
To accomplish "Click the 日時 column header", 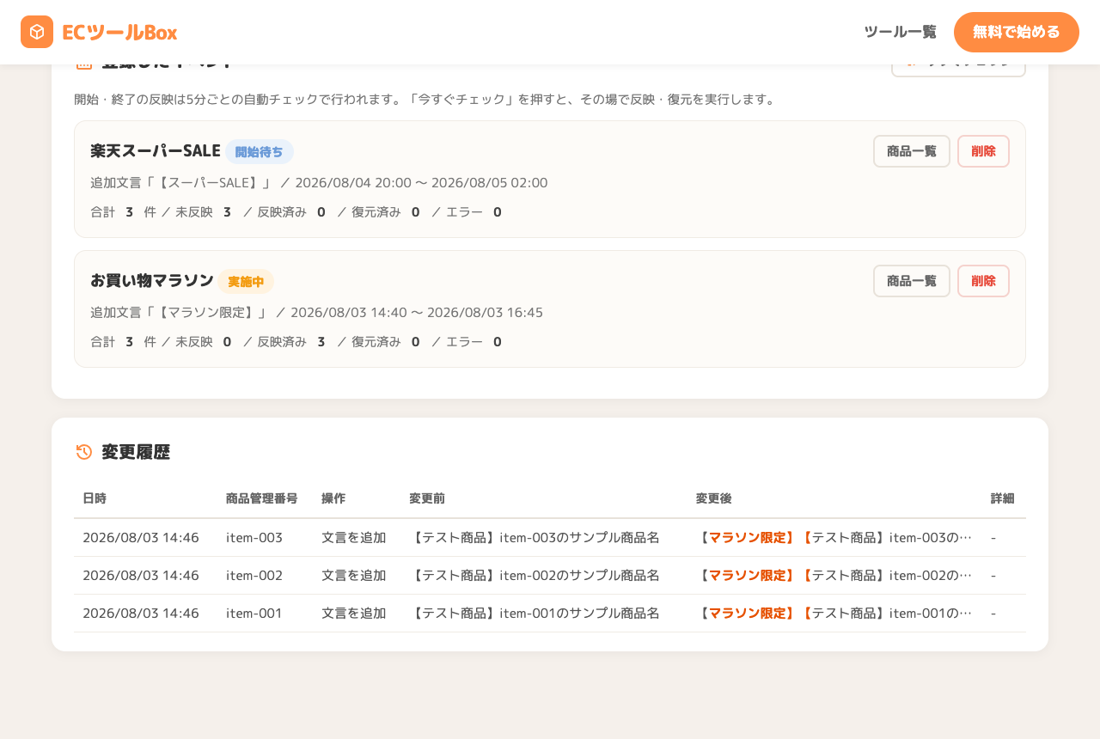I will coord(95,498).
